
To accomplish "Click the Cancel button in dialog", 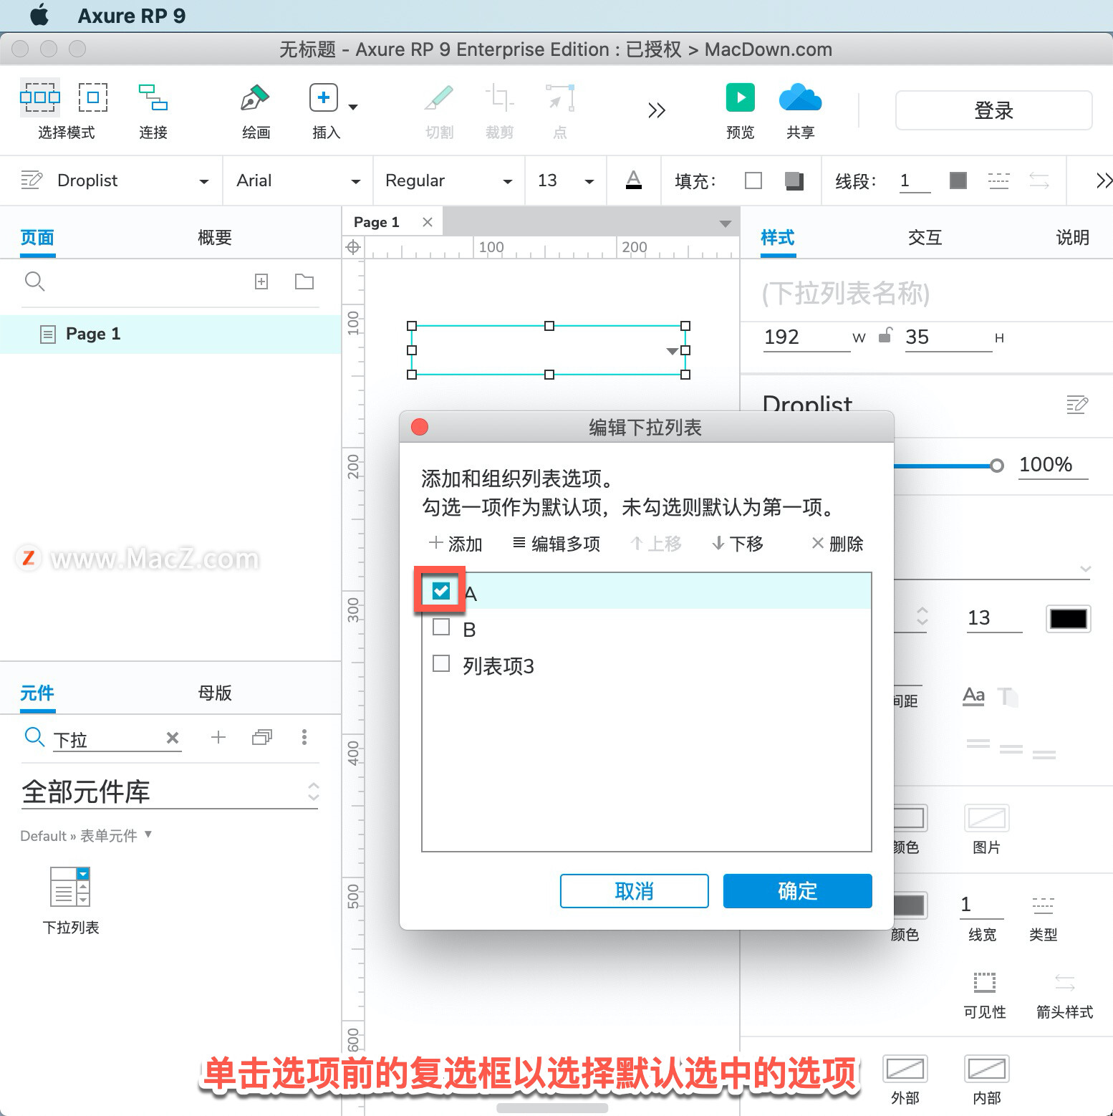I will 634,891.
